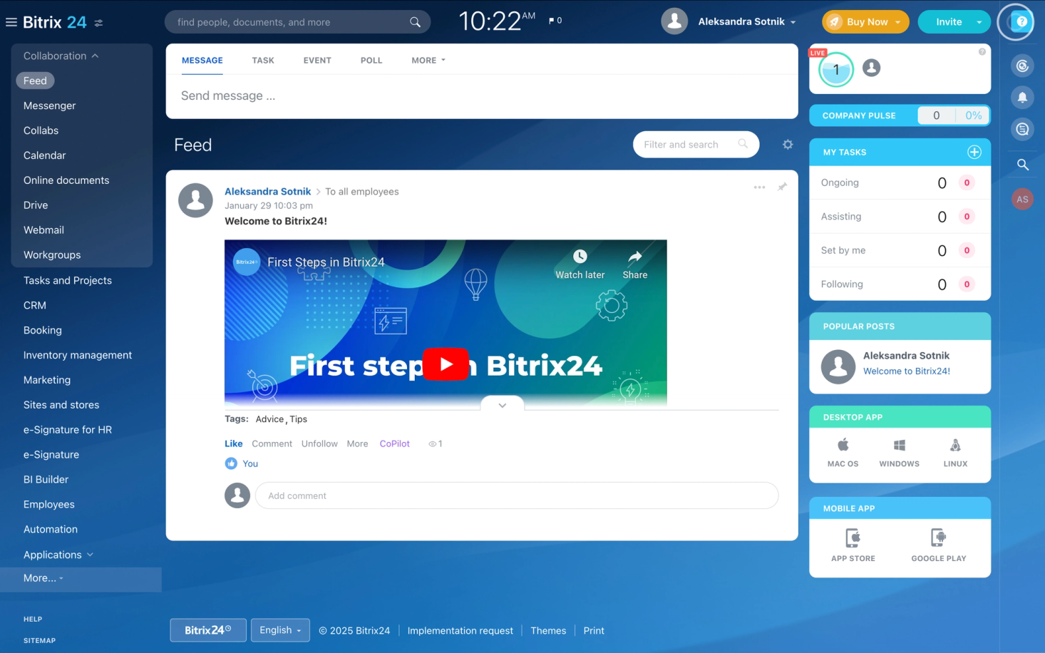Viewport: 1045px width, 653px height.
Task: Open notifications bell in right rail
Action: click(x=1022, y=98)
